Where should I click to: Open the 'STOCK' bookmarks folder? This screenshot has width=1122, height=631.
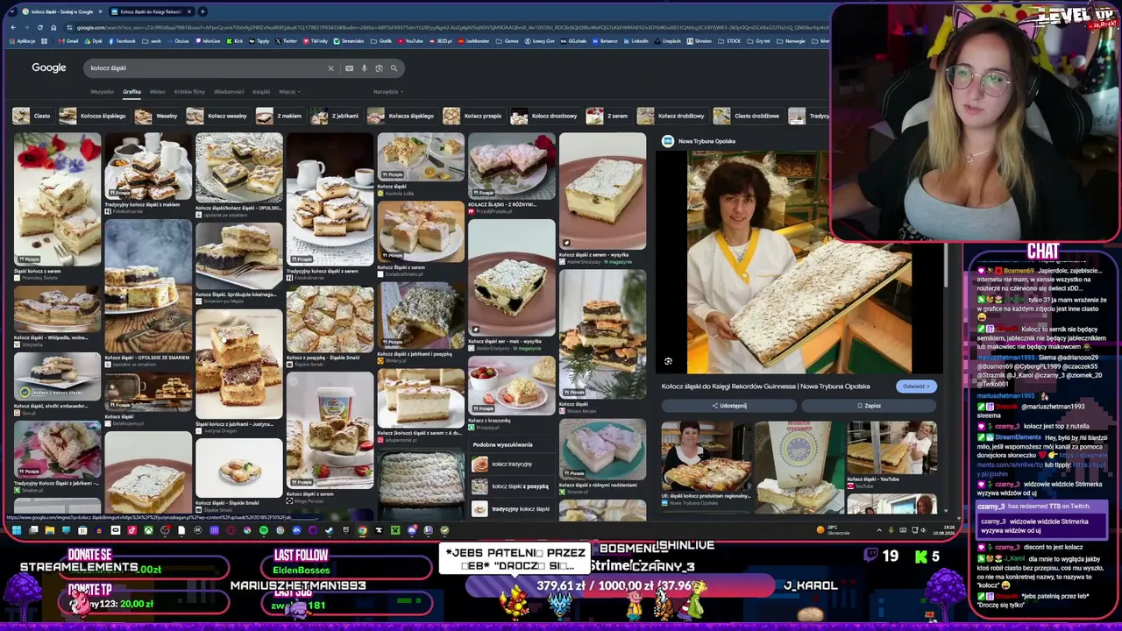(731, 41)
